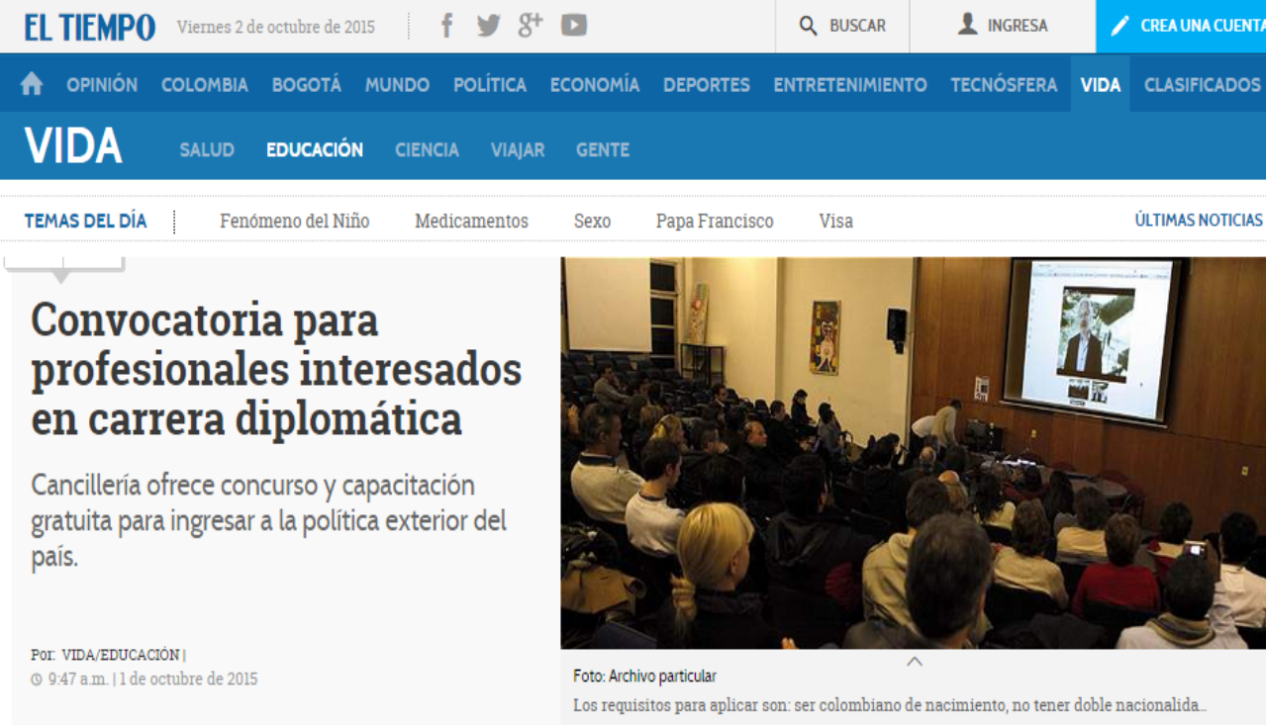The height and width of the screenshot is (725, 1266).
Task: Click the Foto: Archivo particular credit
Action: pyautogui.click(x=644, y=677)
